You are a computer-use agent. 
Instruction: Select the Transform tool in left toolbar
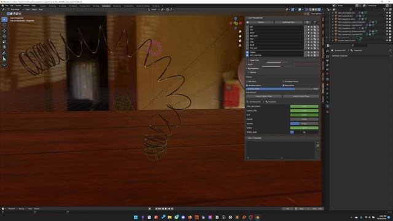click(4, 47)
